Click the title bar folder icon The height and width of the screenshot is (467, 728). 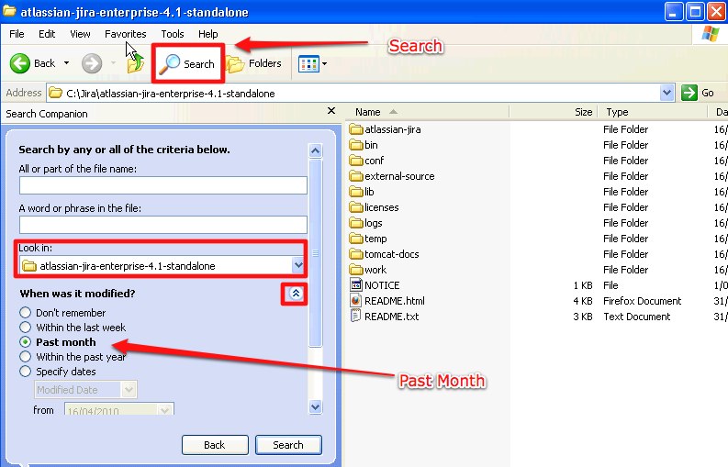[9, 11]
